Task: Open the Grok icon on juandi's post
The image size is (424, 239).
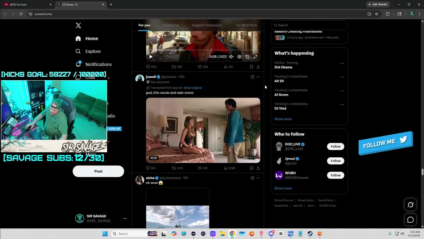Action: point(252,77)
